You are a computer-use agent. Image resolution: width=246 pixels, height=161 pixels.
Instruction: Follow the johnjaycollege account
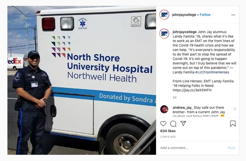point(205,15)
